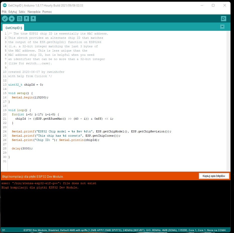Click the Arduino logo in title bar
Screen dimensions: 234x233
coord(5,5)
